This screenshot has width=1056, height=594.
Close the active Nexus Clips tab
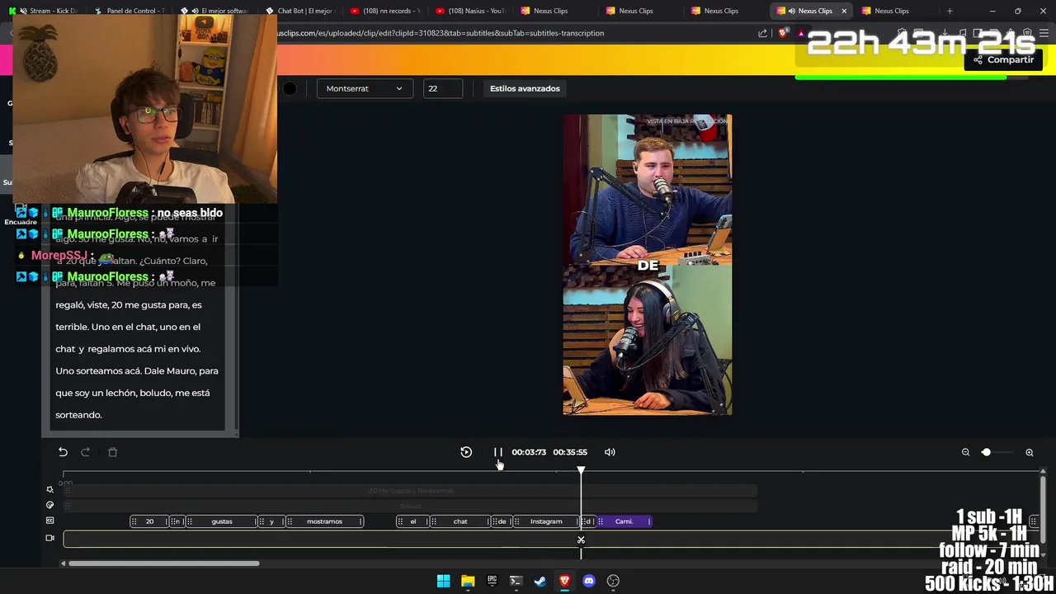pos(844,11)
